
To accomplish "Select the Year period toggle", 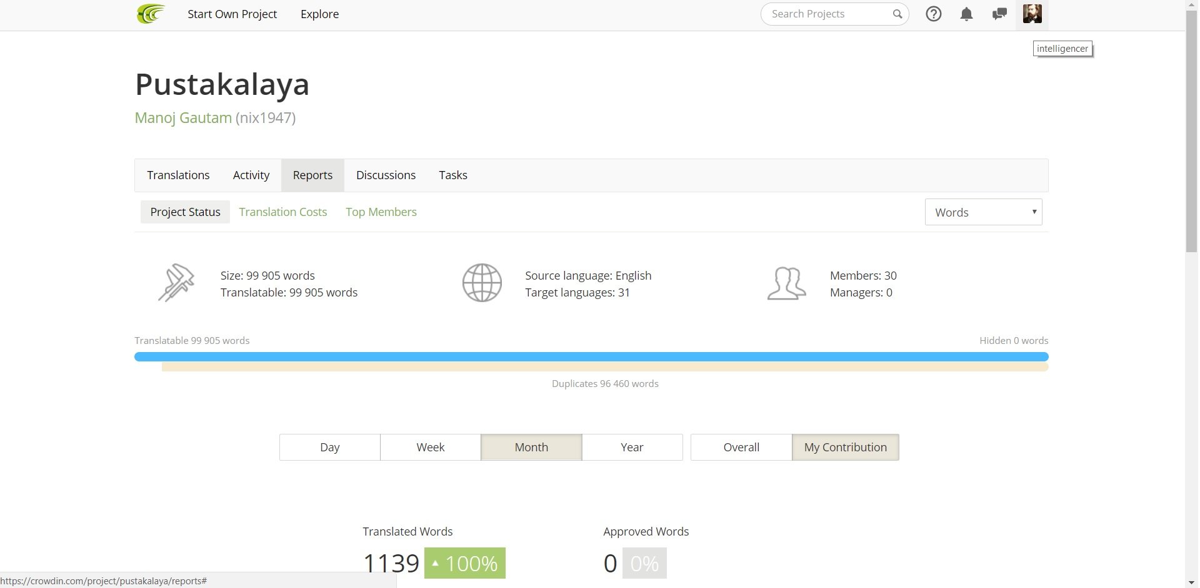I will [632, 448].
